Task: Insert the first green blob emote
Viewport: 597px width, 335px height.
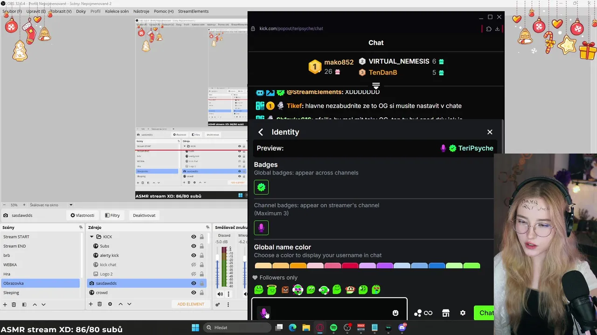Action: pos(259,290)
